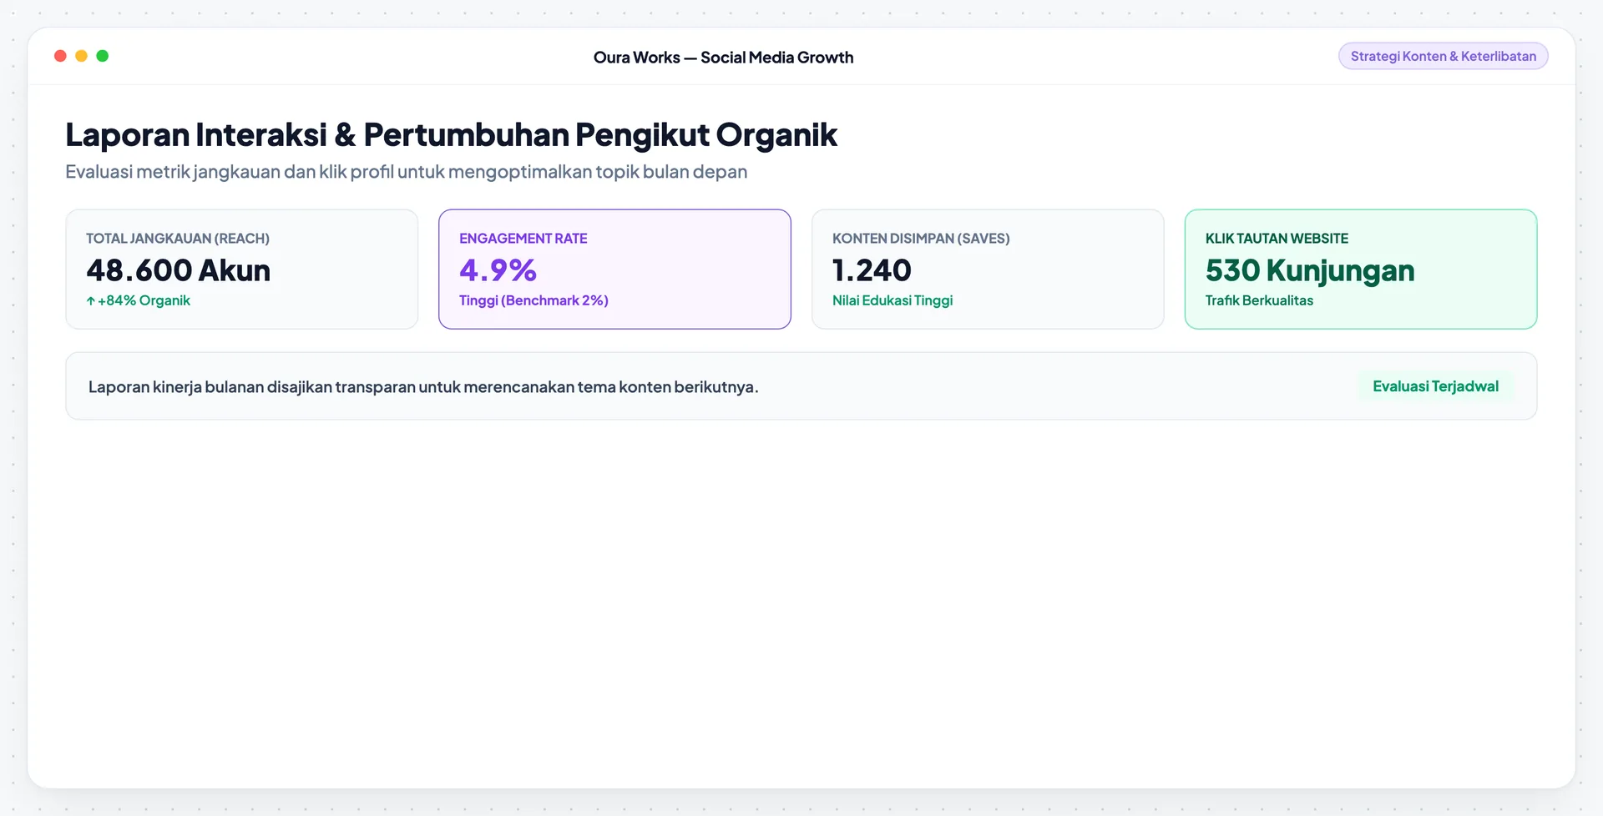Click the 4.9% engagement value
This screenshot has height=816, width=1603.
coord(498,270)
